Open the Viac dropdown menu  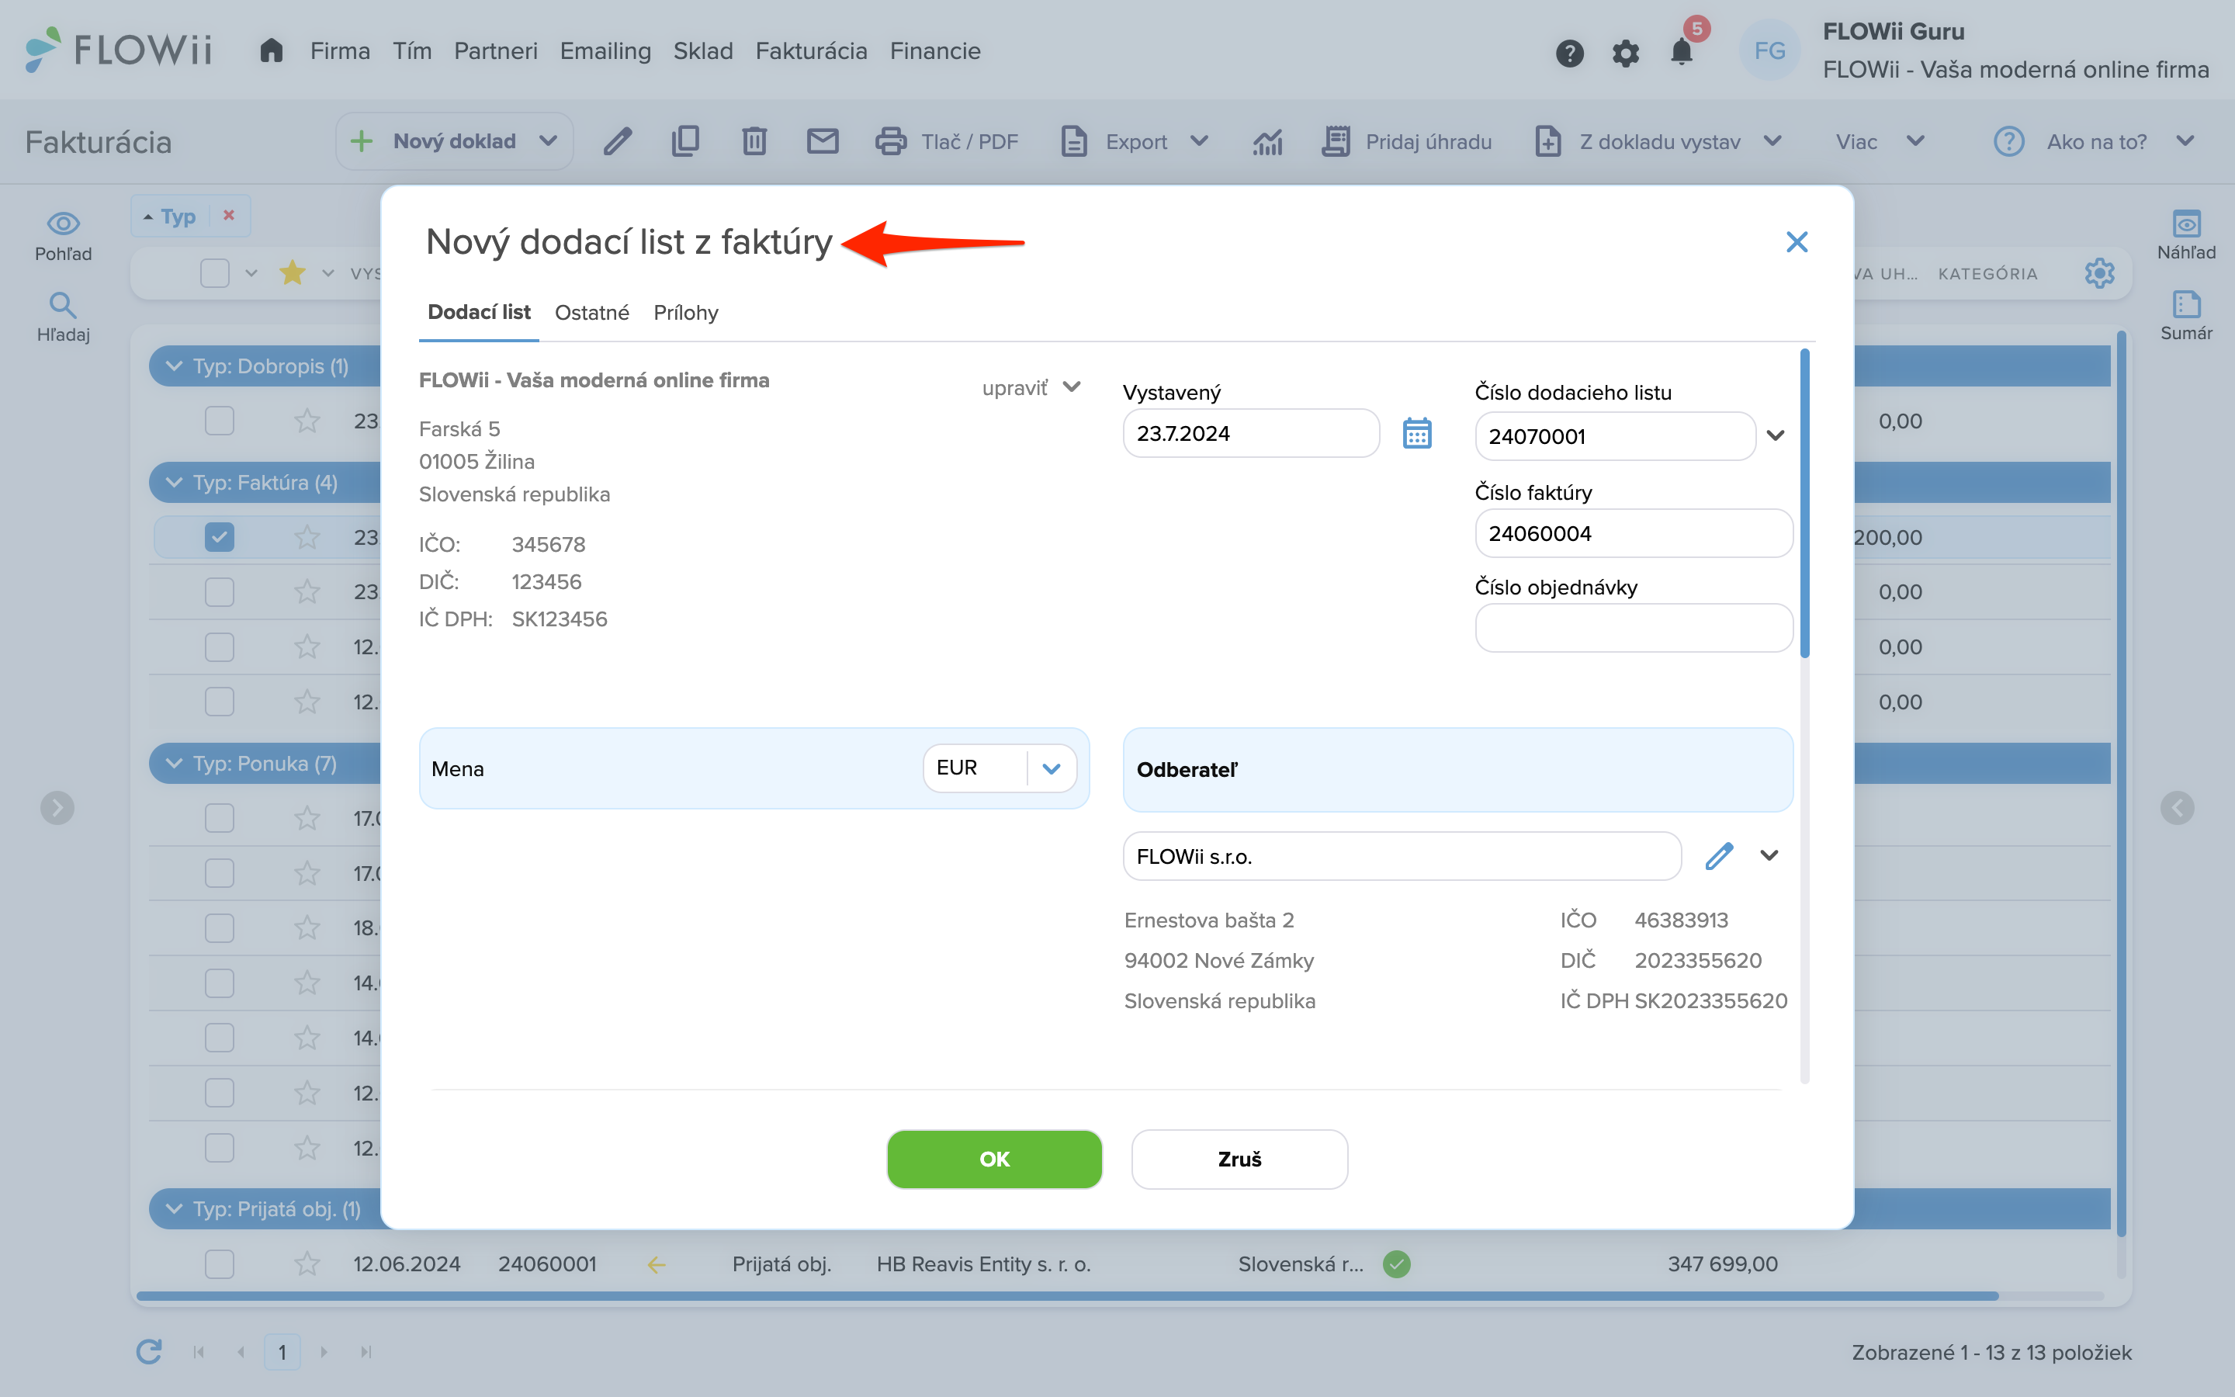coord(1880,141)
